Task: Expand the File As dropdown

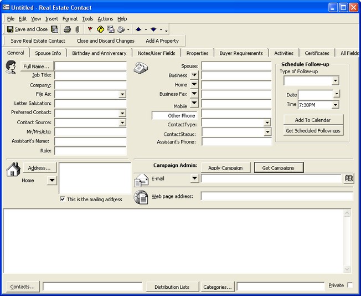Action: pos(122,95)
